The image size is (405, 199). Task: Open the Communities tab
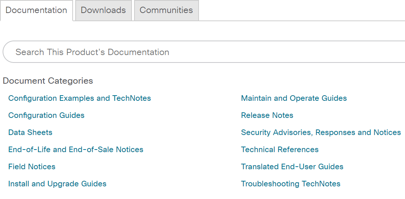[166, 10]
